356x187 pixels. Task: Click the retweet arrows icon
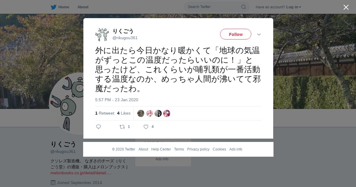(122, 127)
